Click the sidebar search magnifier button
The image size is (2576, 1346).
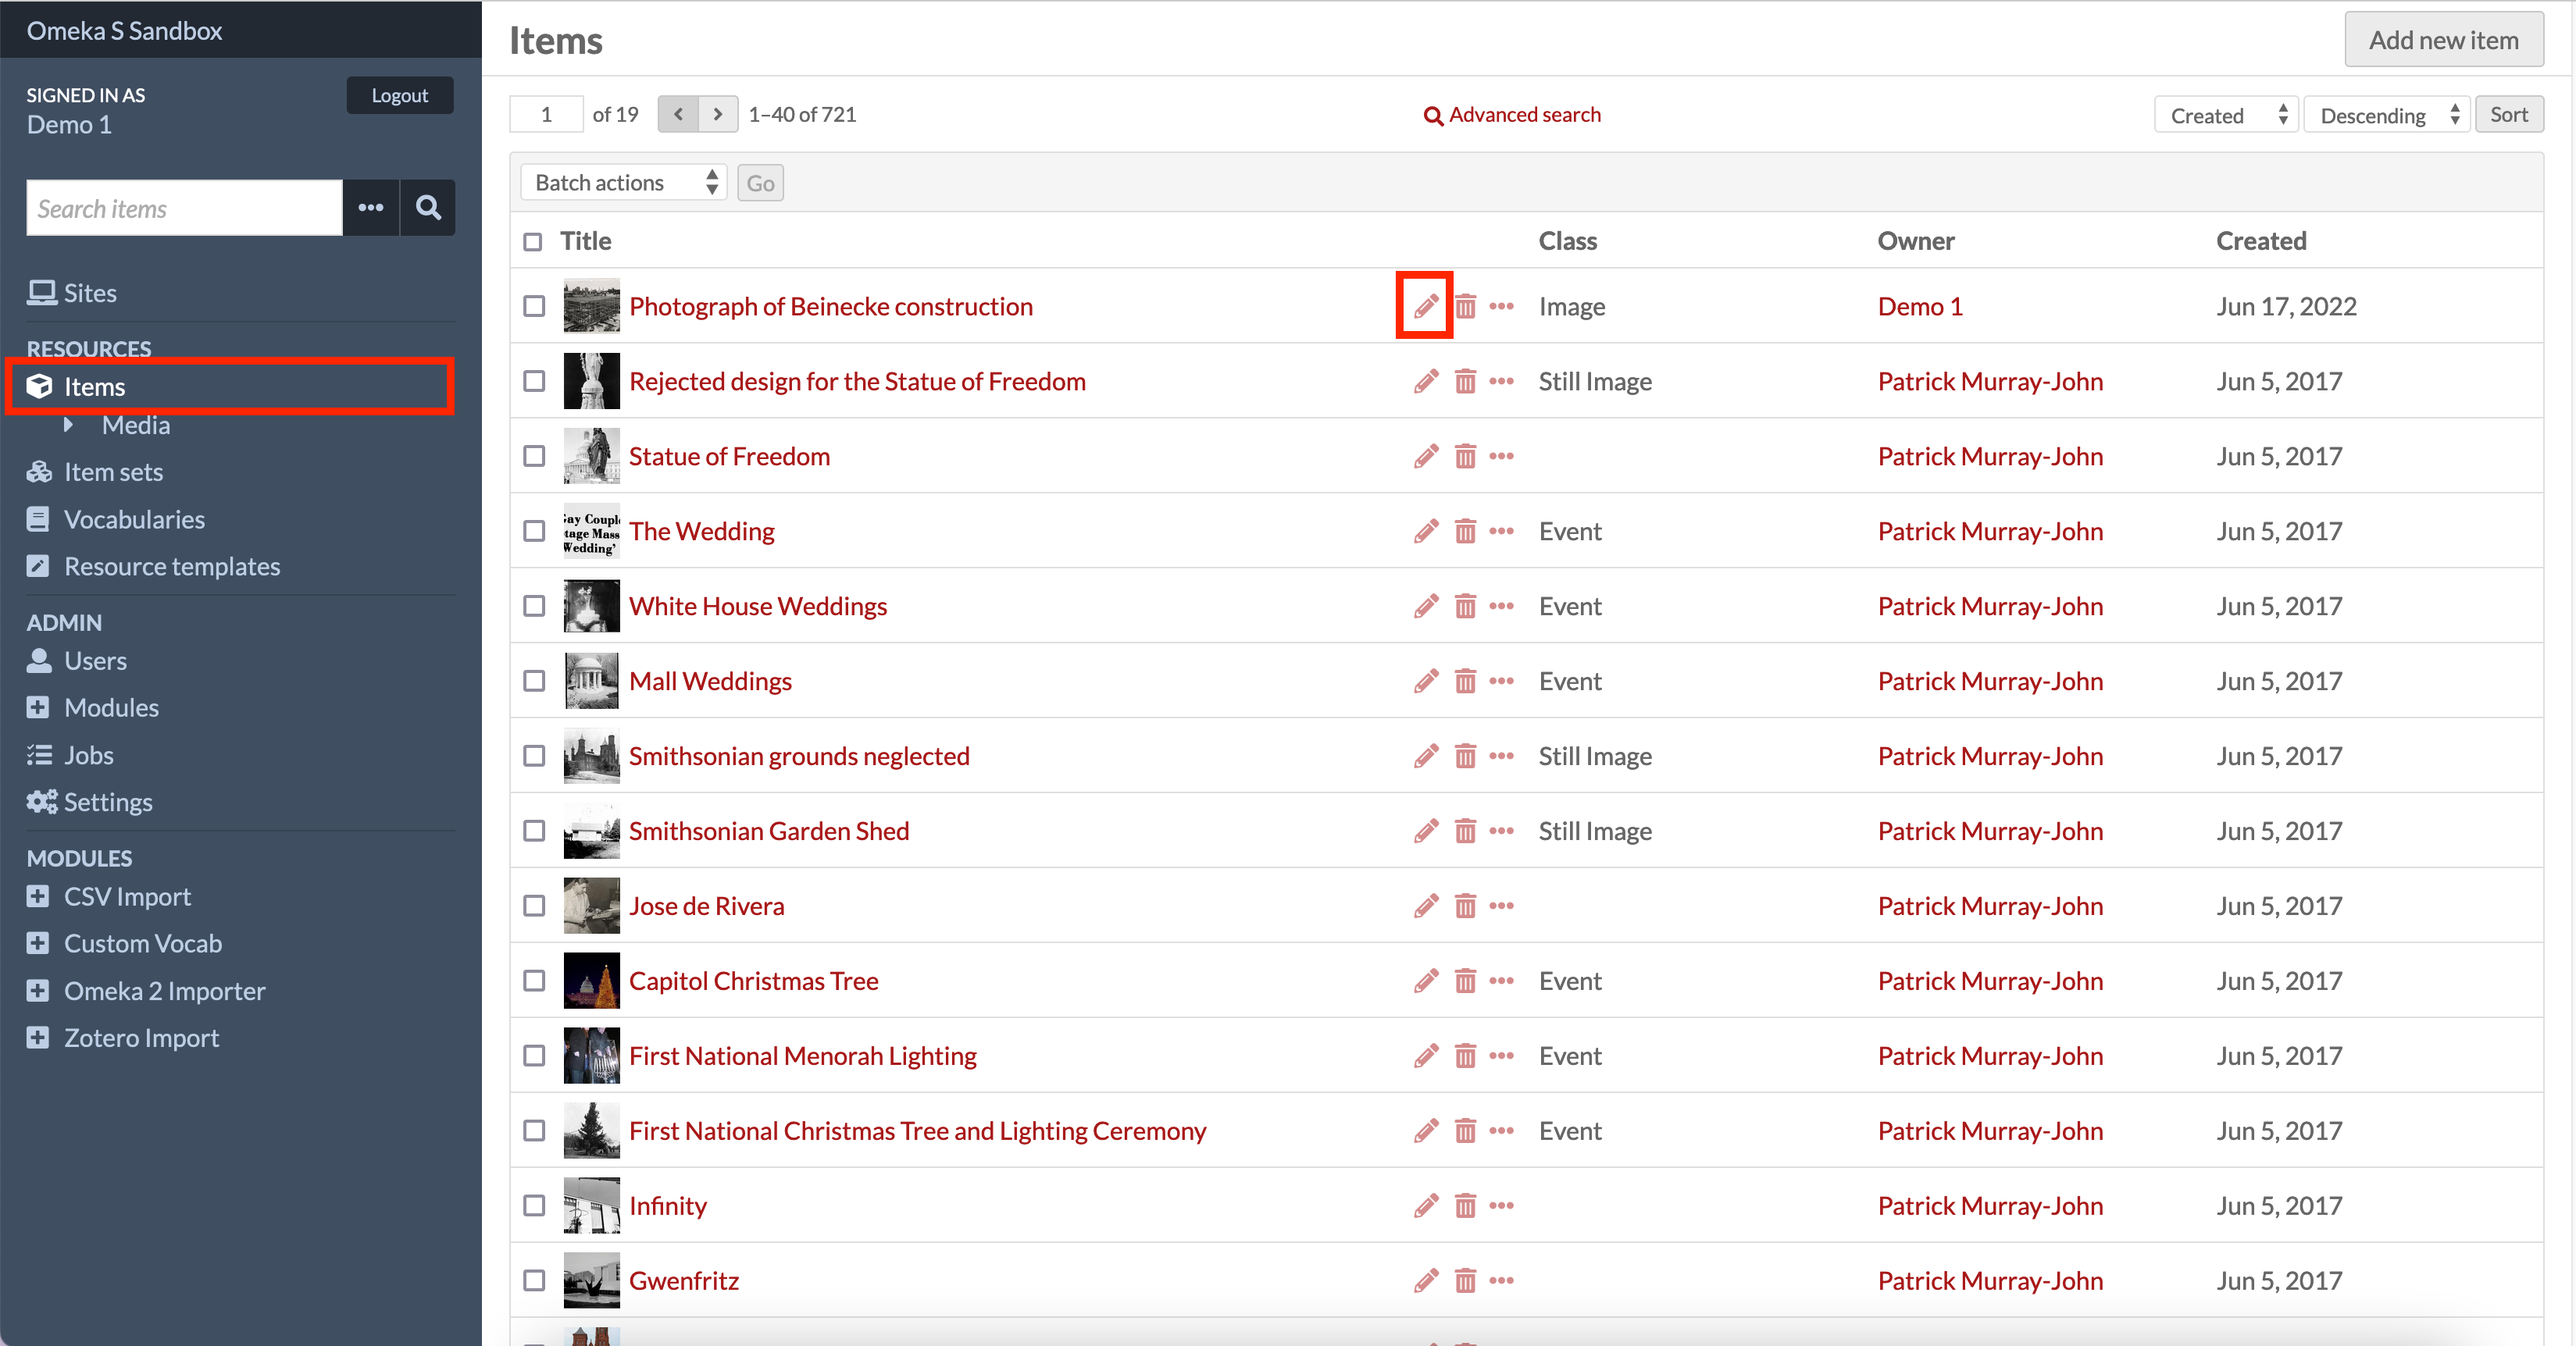(428, 208)
